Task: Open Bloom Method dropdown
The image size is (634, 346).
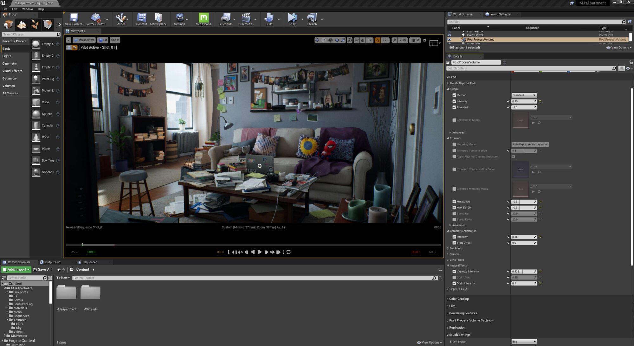Action: point(524,95)
